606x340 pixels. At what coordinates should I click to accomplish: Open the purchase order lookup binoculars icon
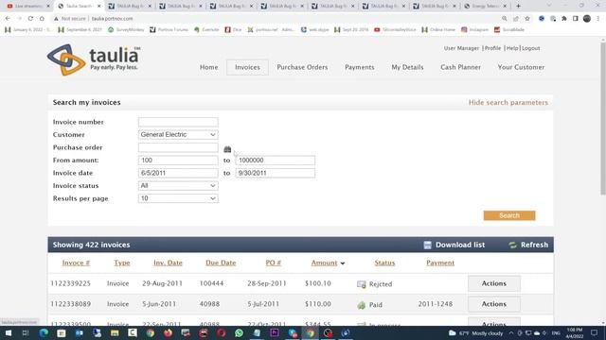click(227, 149)
